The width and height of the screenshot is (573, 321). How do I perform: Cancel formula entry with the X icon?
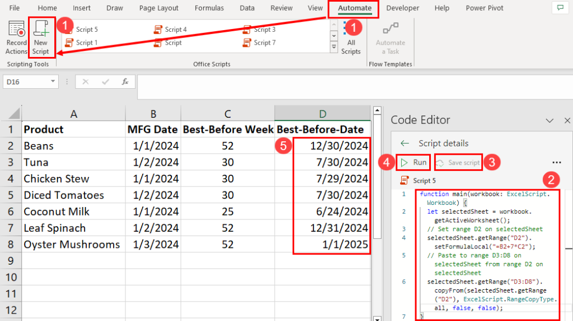86,82
